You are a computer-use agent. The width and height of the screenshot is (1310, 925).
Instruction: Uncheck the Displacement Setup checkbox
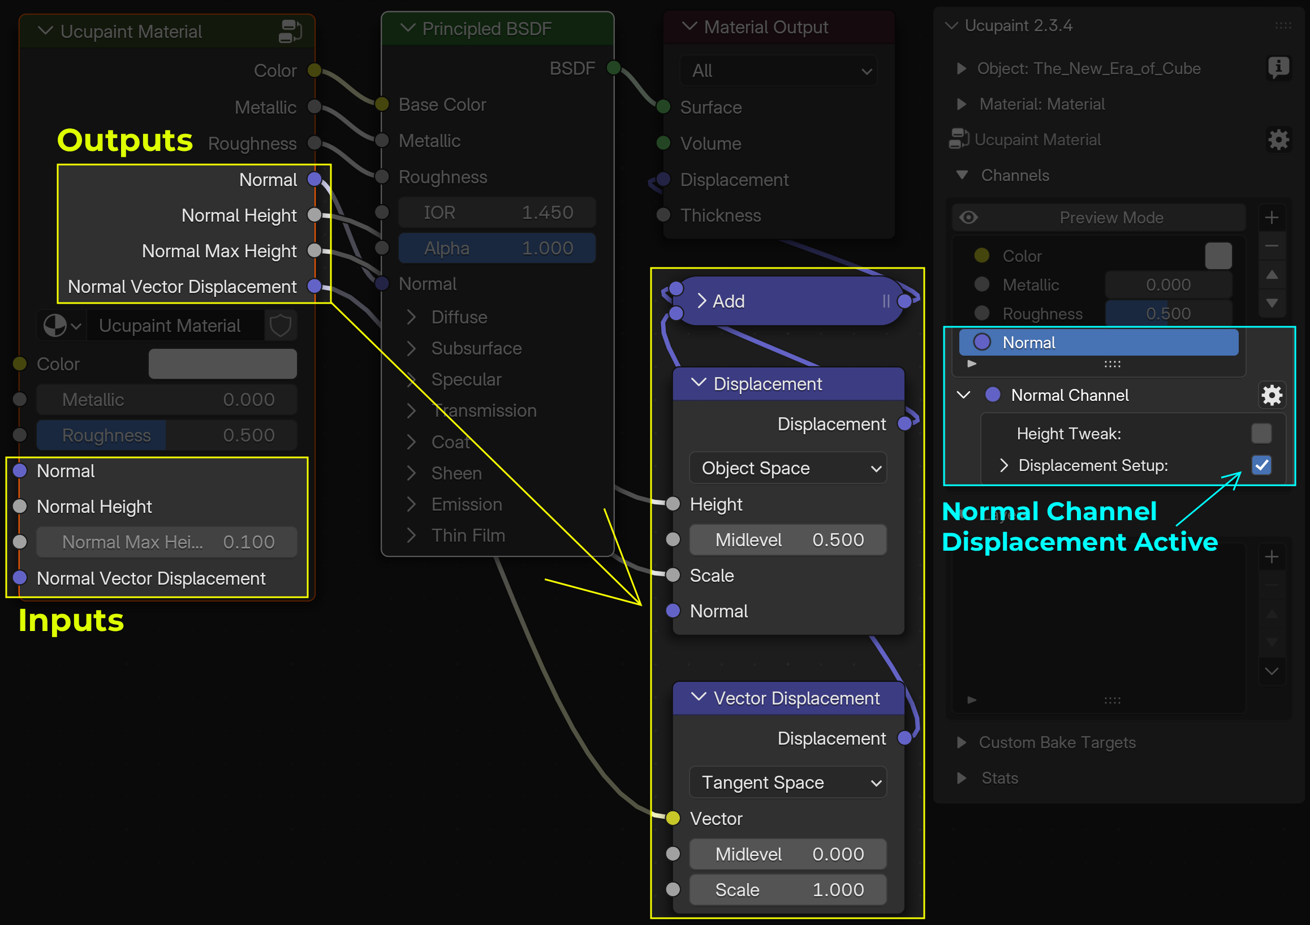[x=1261, y=465]
